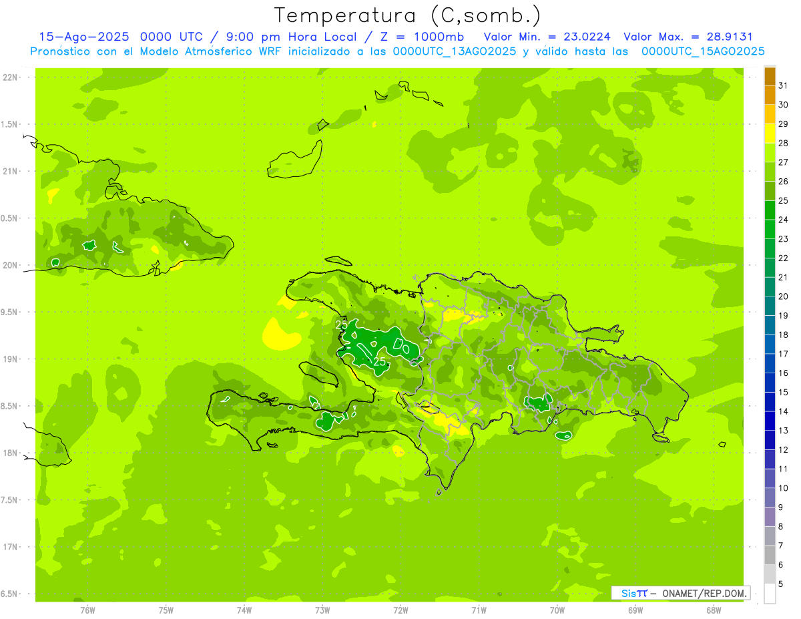
Task: Click the '21N' latitude label
Action: click(x=11, y=172)
